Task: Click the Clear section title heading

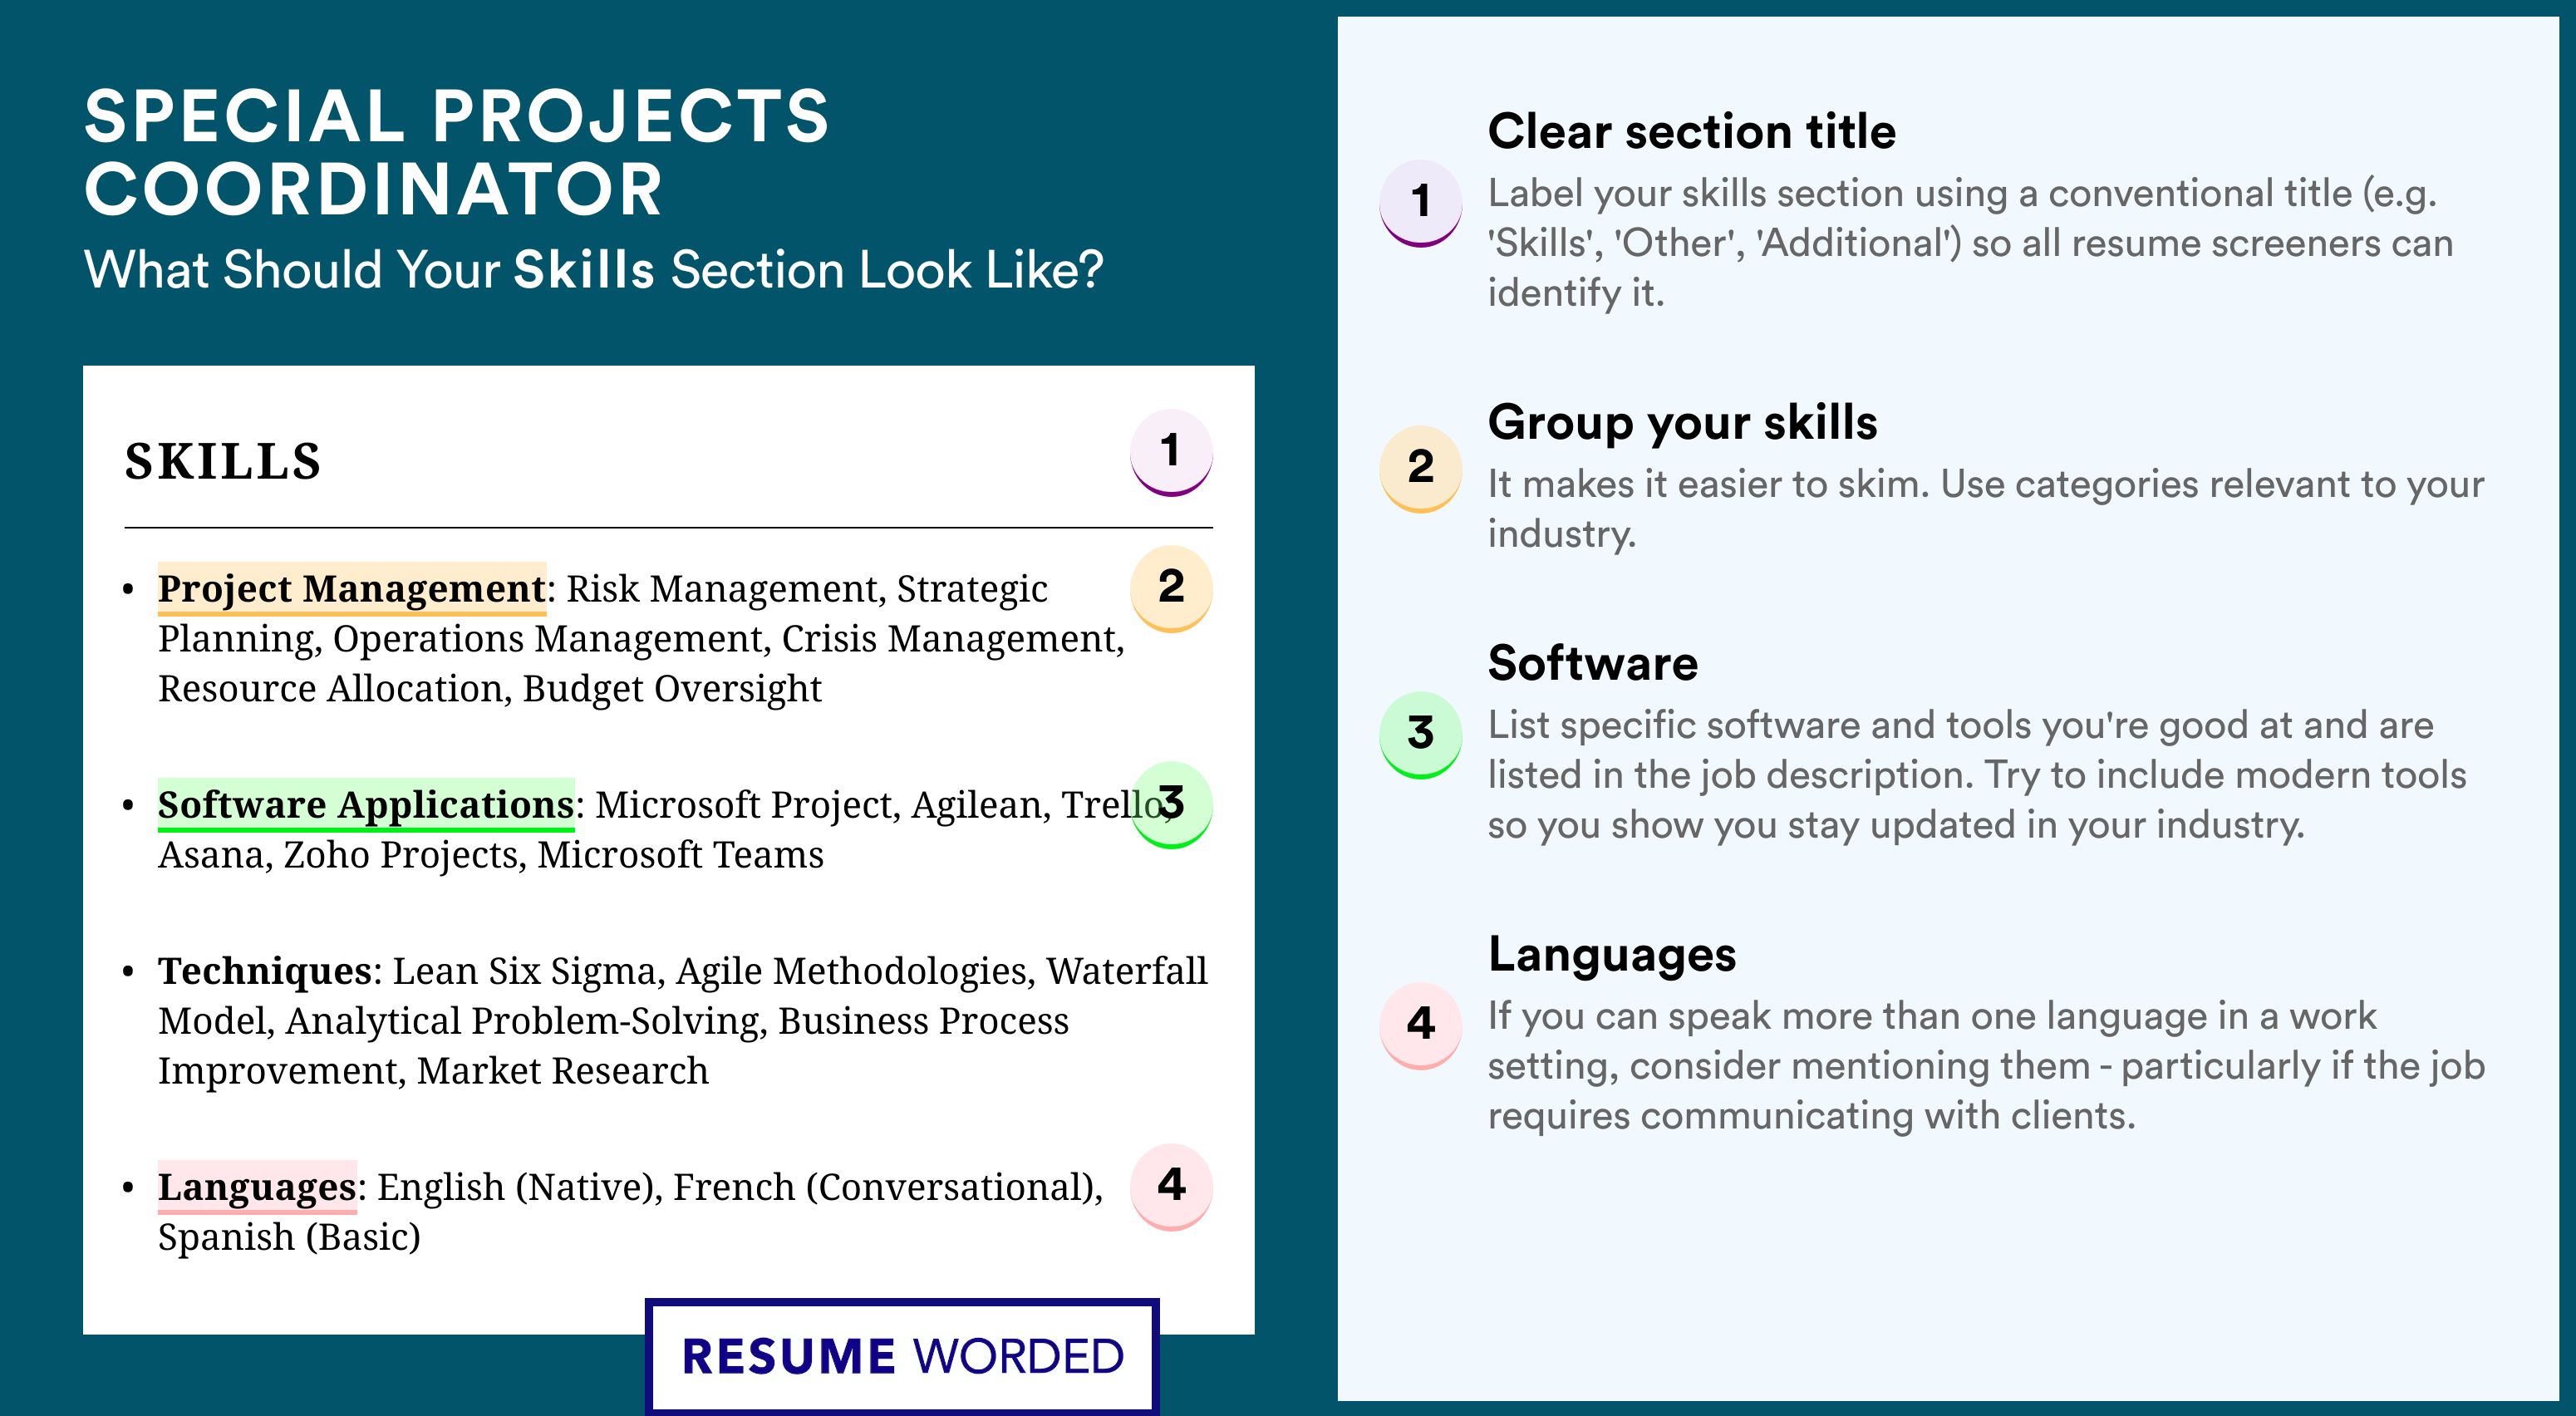Action: tap(1691, 131)
